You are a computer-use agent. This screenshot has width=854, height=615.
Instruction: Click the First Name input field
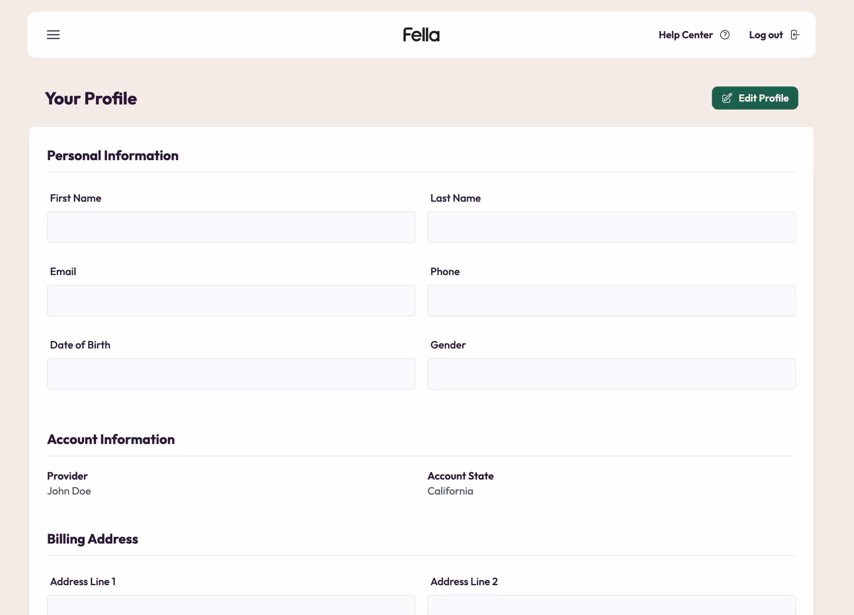tap(231, 227)
